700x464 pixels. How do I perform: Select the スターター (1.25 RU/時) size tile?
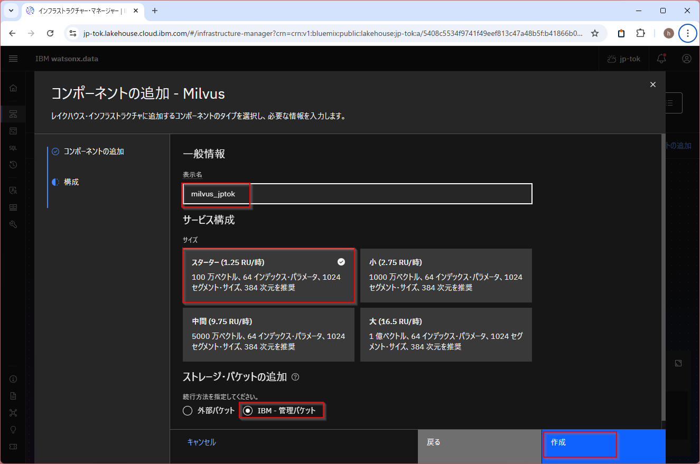pyautogui.click(x=268, y=276)
